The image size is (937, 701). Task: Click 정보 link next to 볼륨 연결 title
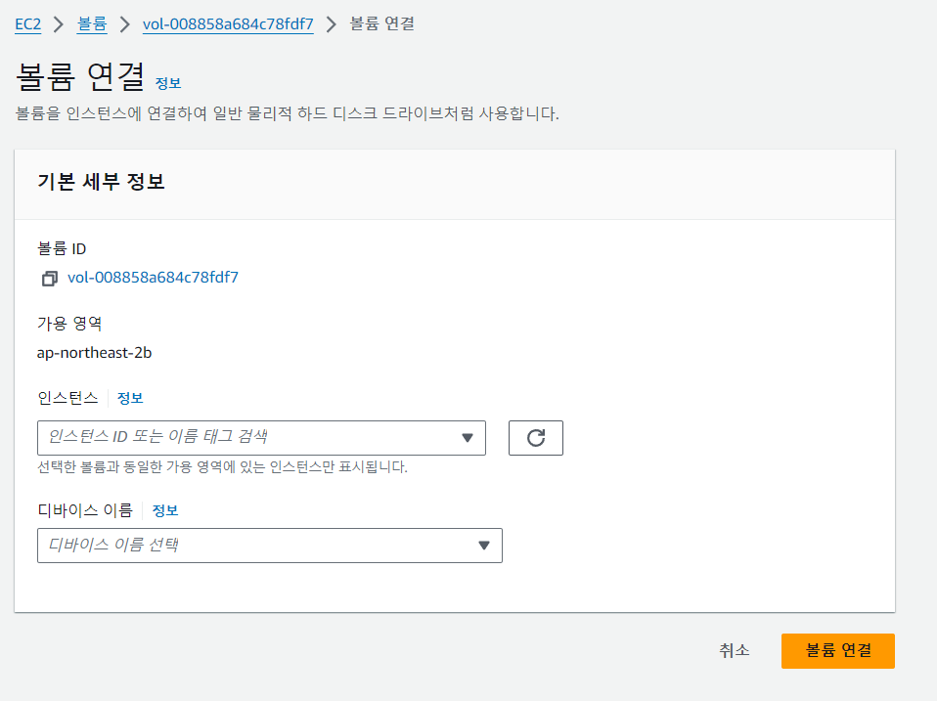168,83
